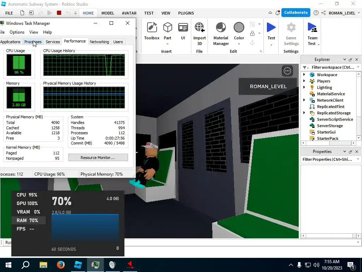Switch to Processes tab in Task Manager
The width and height of the screenshot is (362, 272).
[x=33, y=42]
